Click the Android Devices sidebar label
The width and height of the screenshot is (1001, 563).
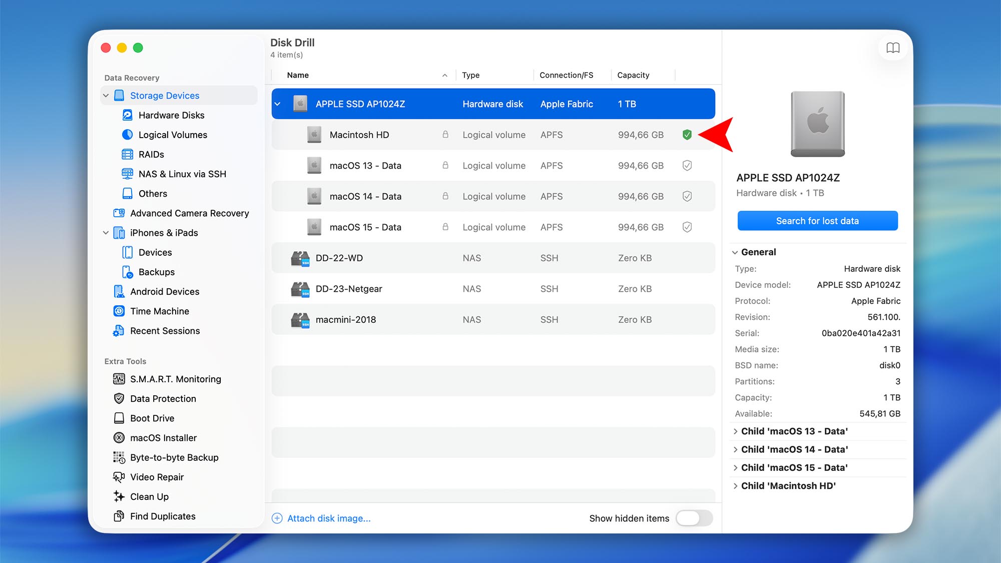pos(165,291)
